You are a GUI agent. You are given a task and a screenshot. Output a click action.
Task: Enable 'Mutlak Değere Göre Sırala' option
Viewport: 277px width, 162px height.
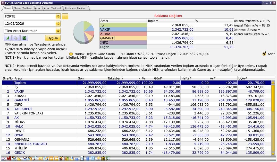[x=71, y=54]
